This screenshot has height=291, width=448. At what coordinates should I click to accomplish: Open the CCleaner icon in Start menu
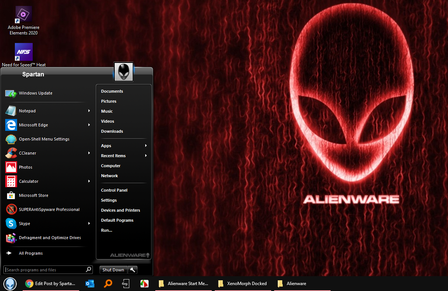click(x=11, y=153)
